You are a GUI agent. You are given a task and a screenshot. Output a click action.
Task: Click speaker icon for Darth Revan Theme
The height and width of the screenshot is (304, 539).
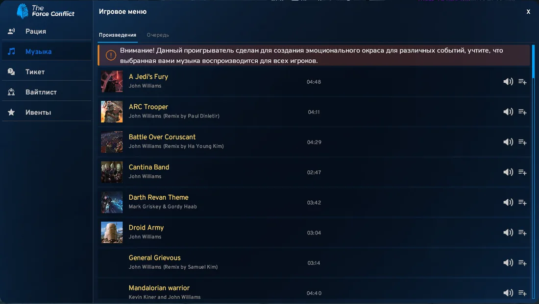click(508, 202)
